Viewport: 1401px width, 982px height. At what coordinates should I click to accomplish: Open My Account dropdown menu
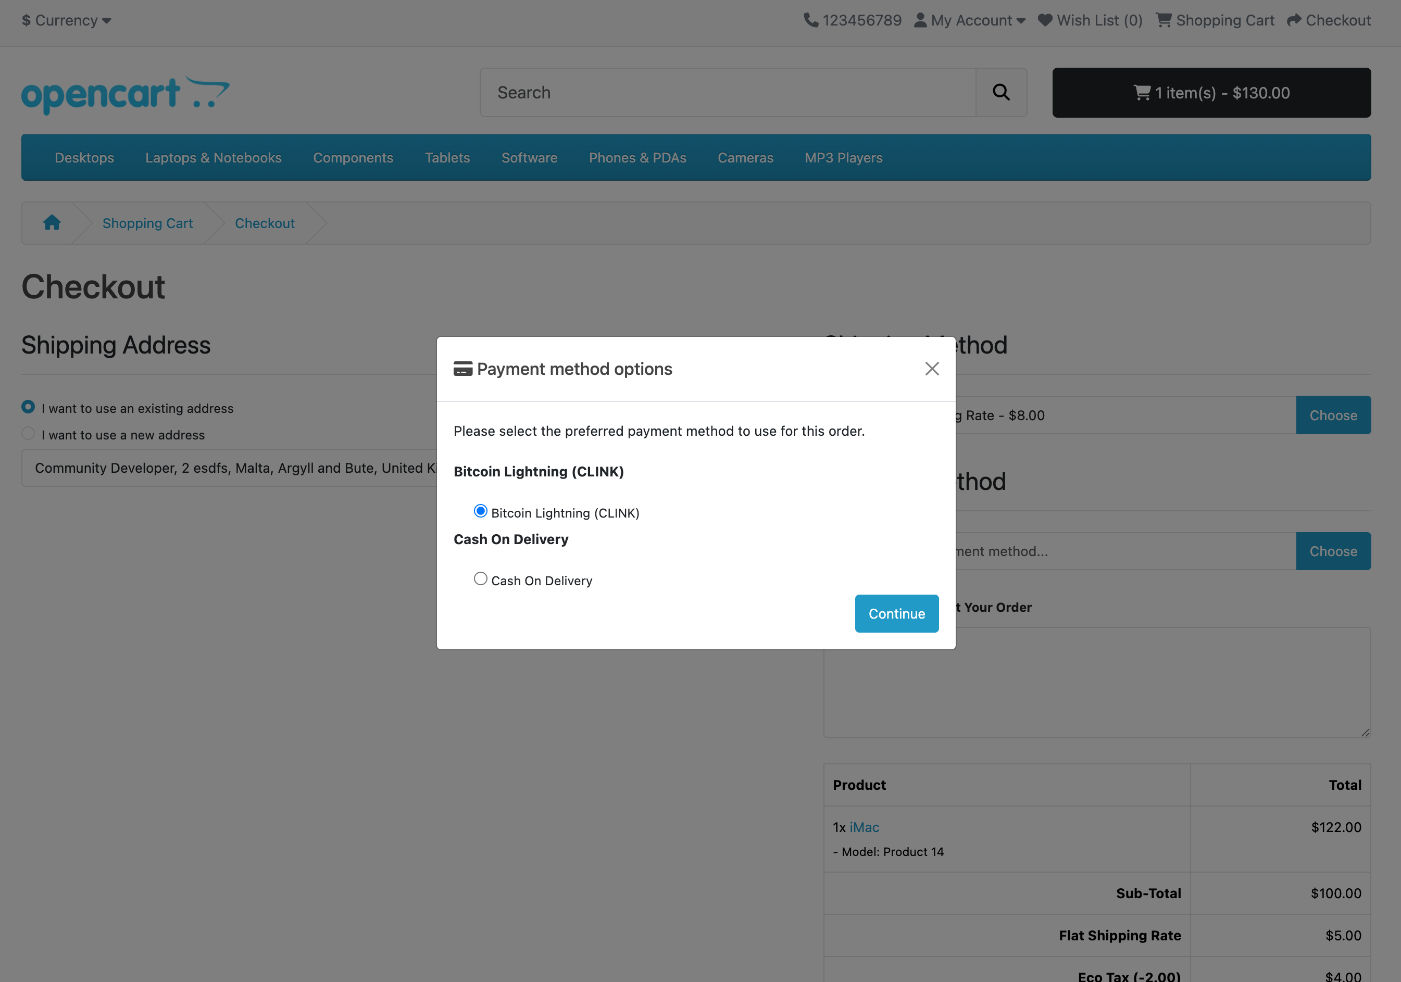[970, 20]
